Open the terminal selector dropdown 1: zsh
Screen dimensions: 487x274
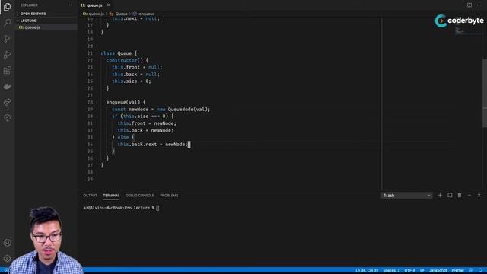(x=406, y=196)
